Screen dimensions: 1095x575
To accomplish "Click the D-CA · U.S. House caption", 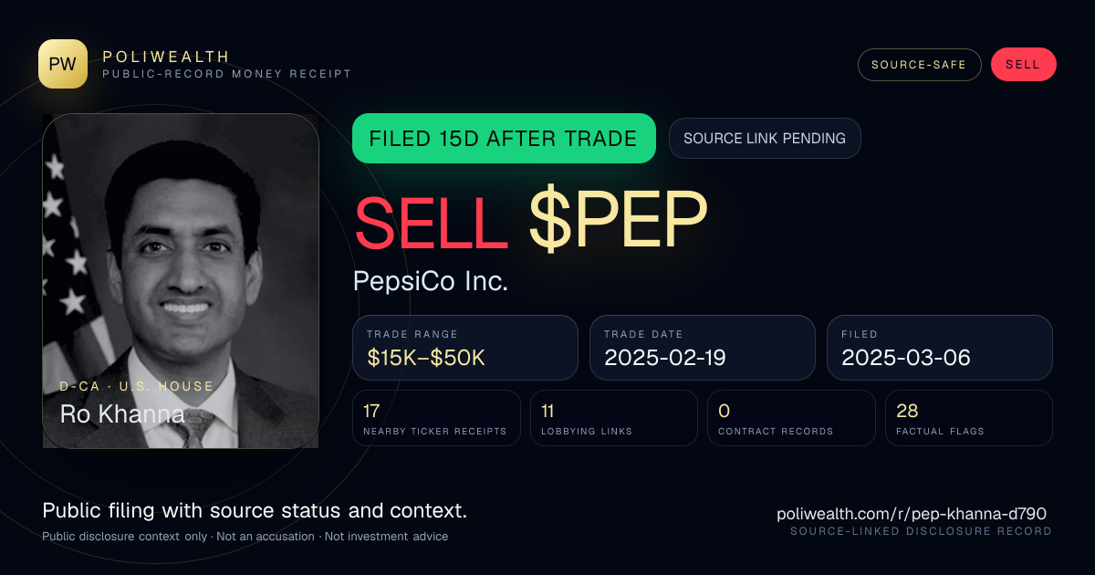I will 137,386.
